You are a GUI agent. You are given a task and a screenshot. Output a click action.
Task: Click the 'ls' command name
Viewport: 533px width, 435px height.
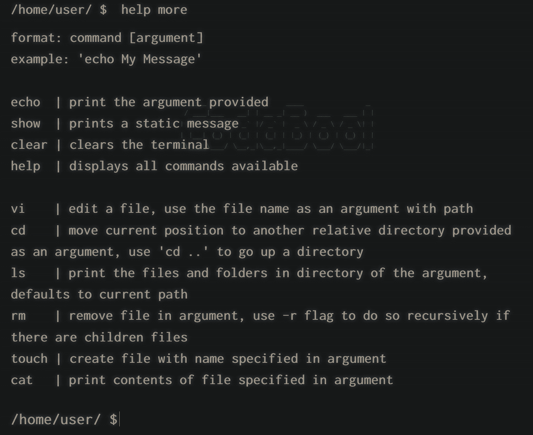click(18, 273)
